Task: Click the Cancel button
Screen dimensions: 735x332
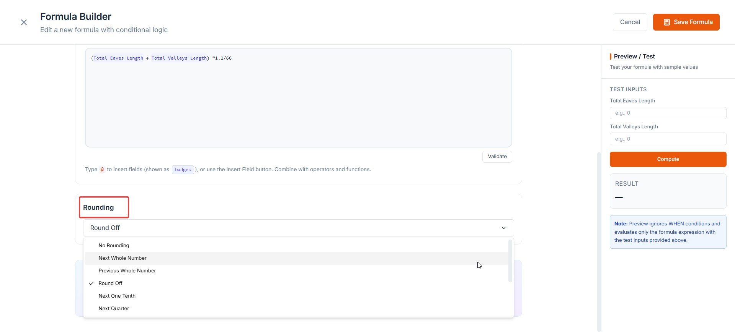Action: tap(630, 22)
